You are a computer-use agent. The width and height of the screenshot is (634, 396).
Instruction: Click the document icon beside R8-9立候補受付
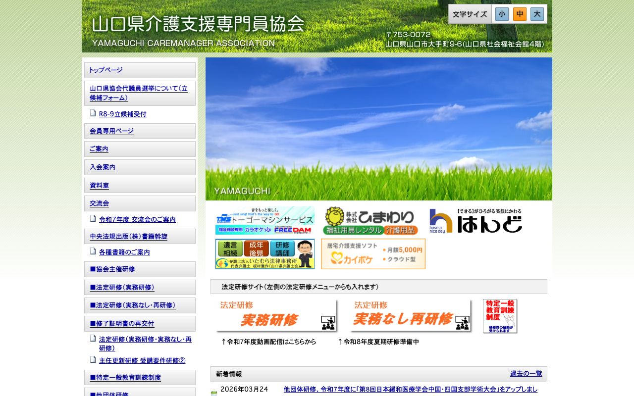[93, 113]
